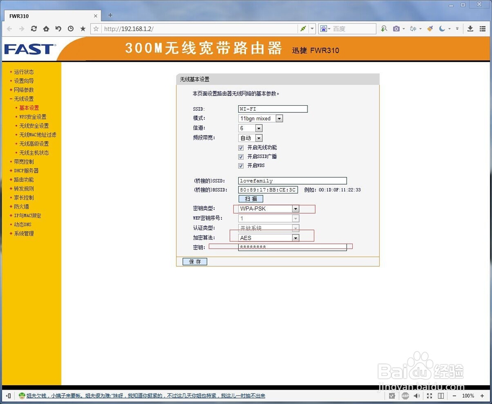The height and width of the screenshot is (404, 492).
Task: Open the 信道 channel dropdown
Action: tap(250, 128)
